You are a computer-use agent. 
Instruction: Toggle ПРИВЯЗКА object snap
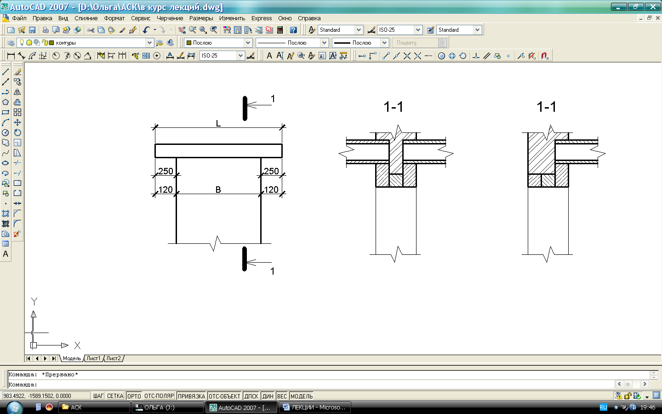coord(191,396)
